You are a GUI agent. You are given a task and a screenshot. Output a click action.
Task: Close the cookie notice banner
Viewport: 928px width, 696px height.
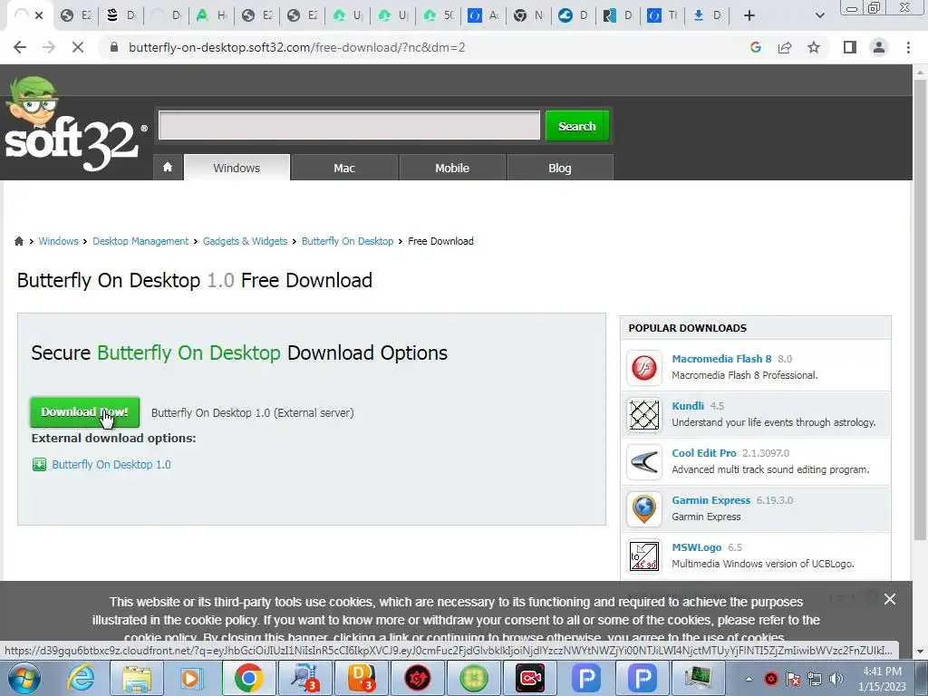(890, 599)
